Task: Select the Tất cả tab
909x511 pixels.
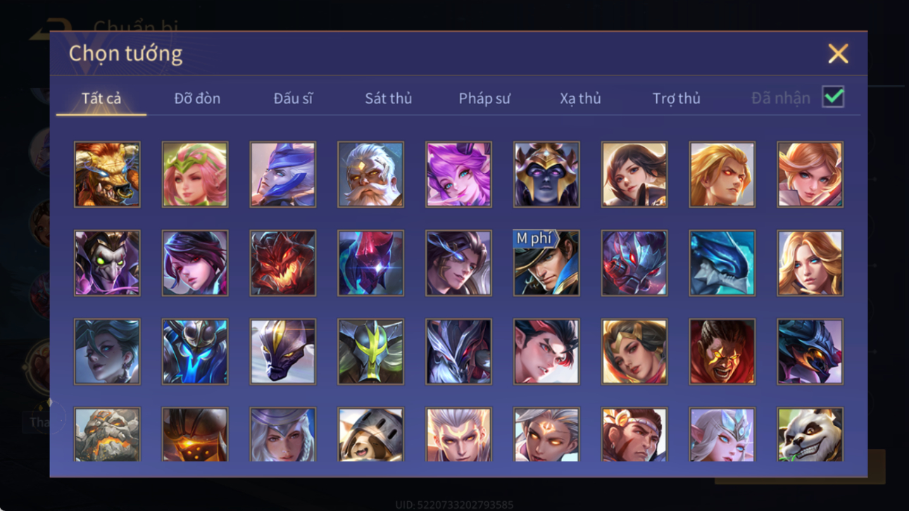Action: point(101,99)
